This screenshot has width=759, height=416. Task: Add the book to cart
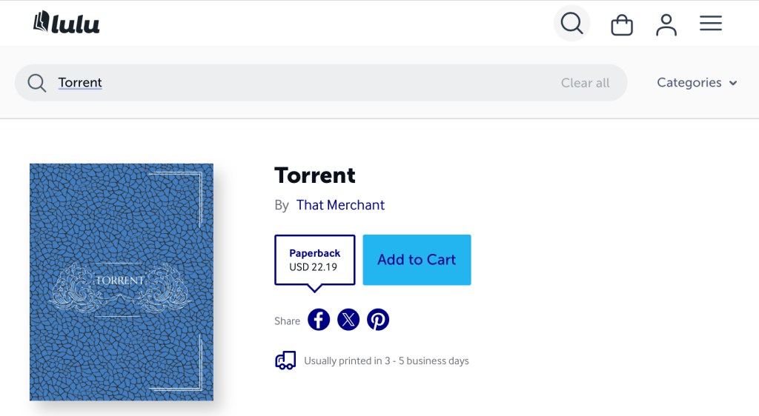tap(417, 260)
